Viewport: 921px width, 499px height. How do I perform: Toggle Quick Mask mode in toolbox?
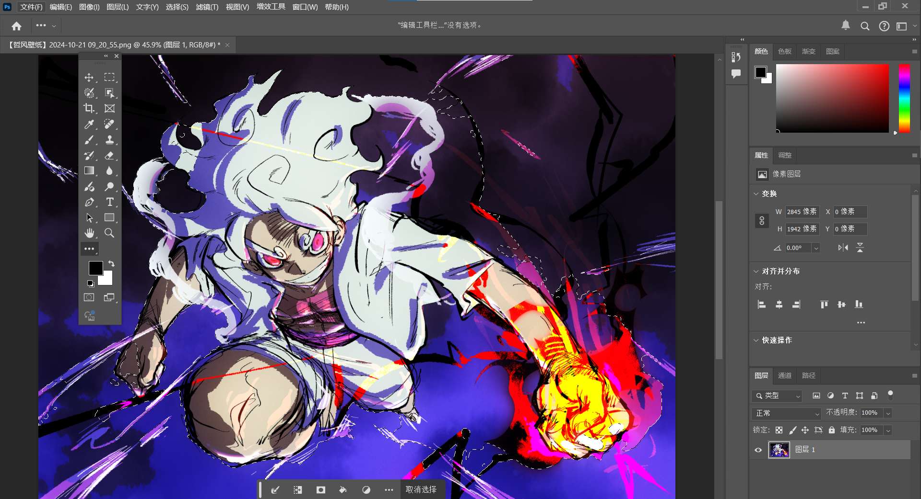point(89,297)
